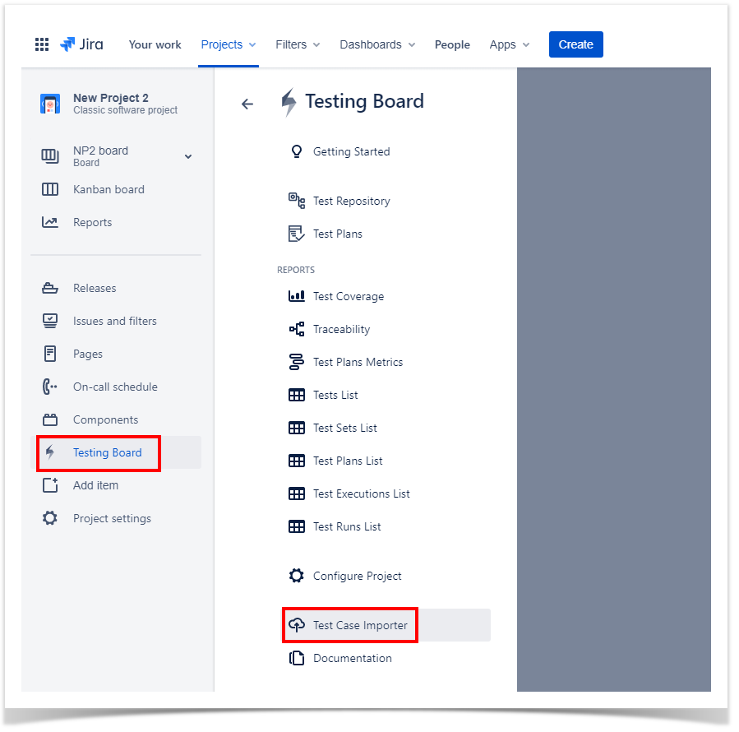The width and height of the screenshot is (739, 732).
Task: Open Test Plans List report
Action: [x=348, y=461]
